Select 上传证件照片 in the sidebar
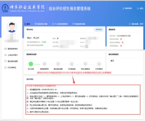The image size is (145, 121). [11, 55]
